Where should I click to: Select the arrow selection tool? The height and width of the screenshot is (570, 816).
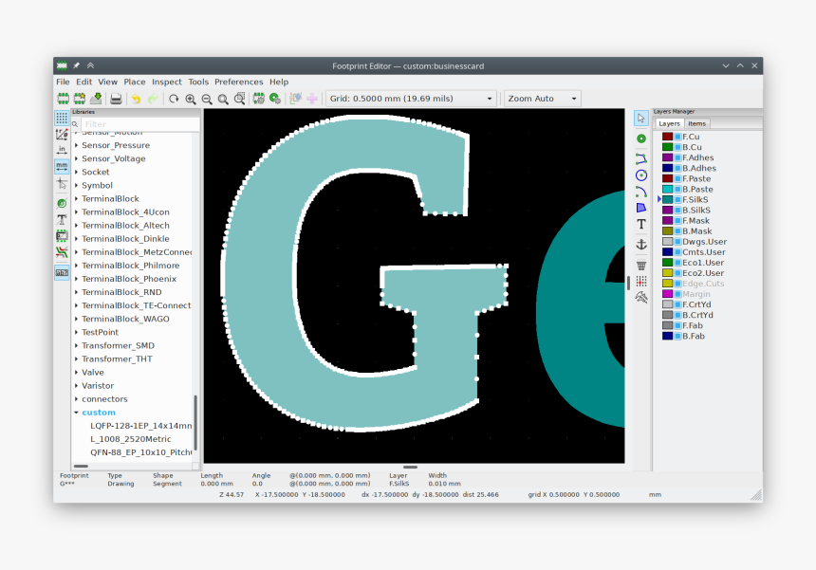(641, 118)
